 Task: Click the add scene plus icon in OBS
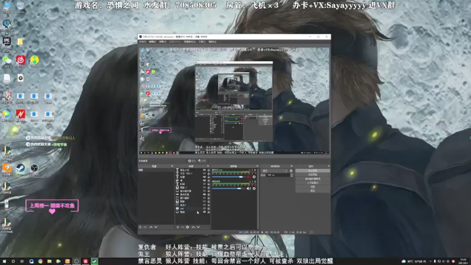140,227
